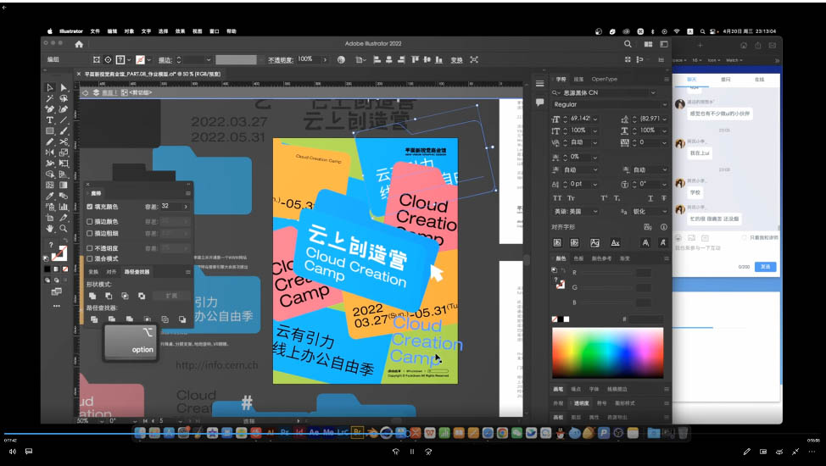Click the 描边 label link in control bar
Viewport: 826px width, 466px height.
165,60
